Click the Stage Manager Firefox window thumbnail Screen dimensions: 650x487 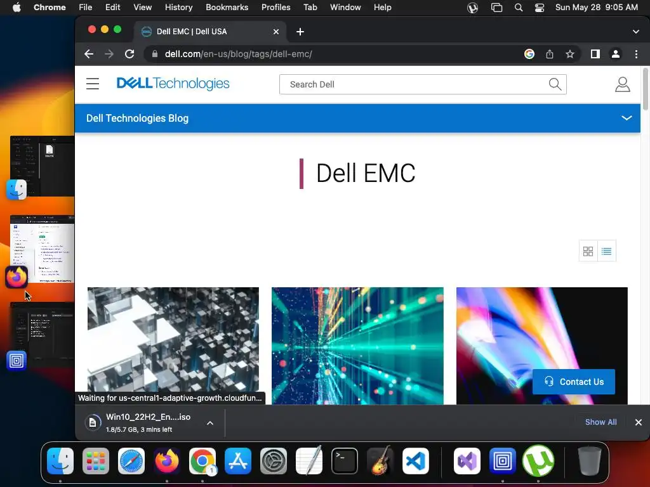[43, 249]
